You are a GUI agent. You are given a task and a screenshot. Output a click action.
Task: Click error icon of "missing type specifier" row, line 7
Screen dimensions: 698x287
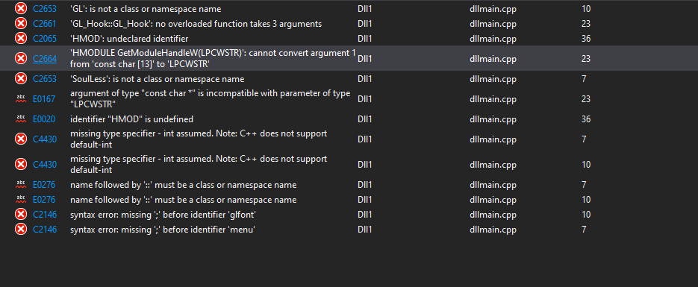tap(20, 139)
